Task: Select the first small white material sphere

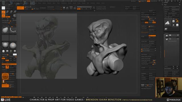Action: point(3,51)
